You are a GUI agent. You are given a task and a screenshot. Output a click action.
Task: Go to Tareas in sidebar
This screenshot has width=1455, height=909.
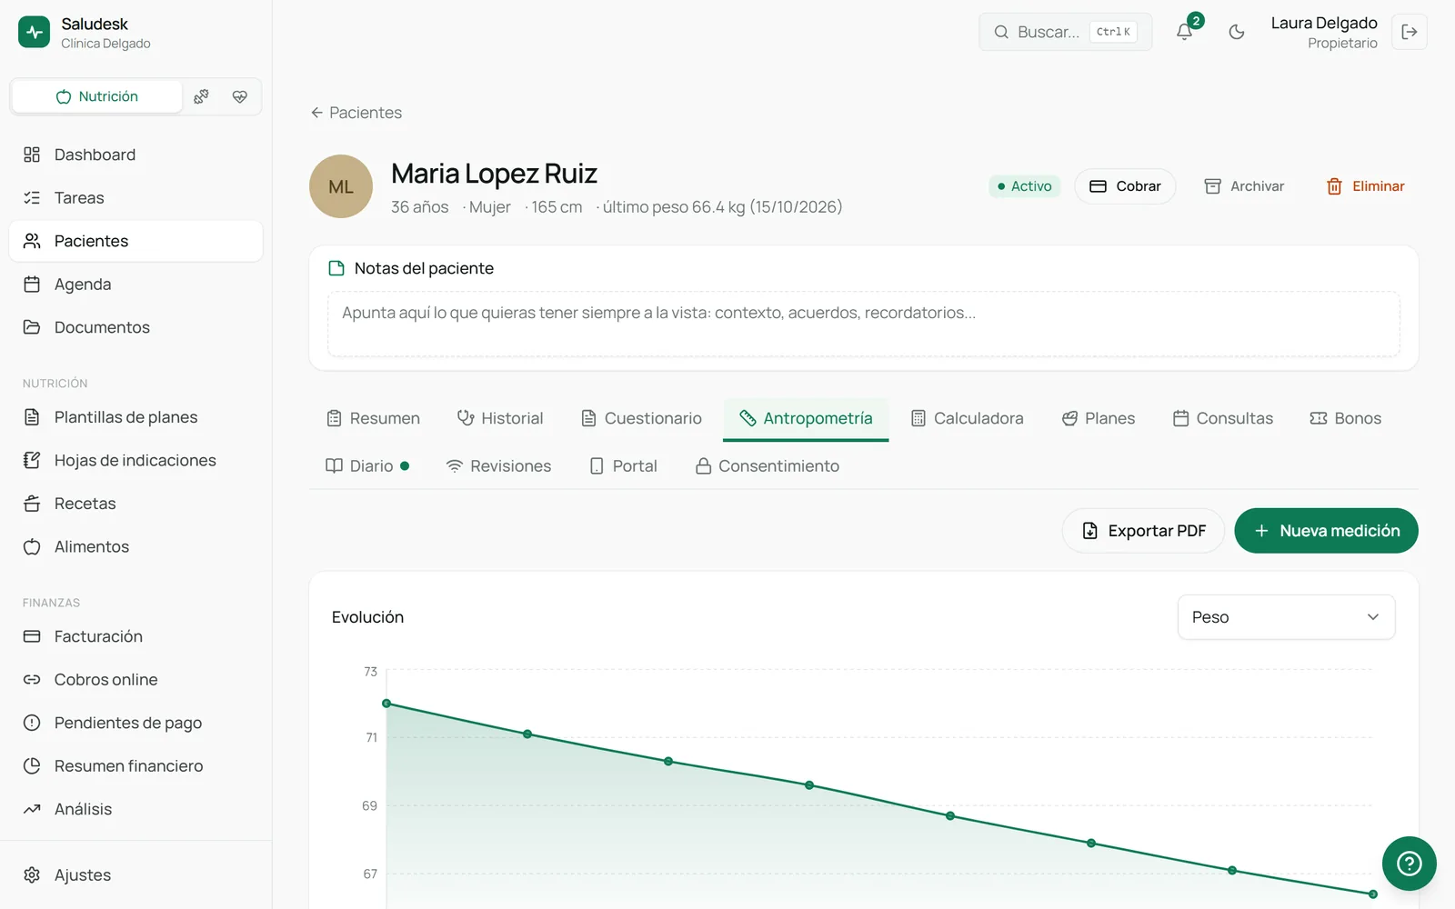tap(135, 197)
